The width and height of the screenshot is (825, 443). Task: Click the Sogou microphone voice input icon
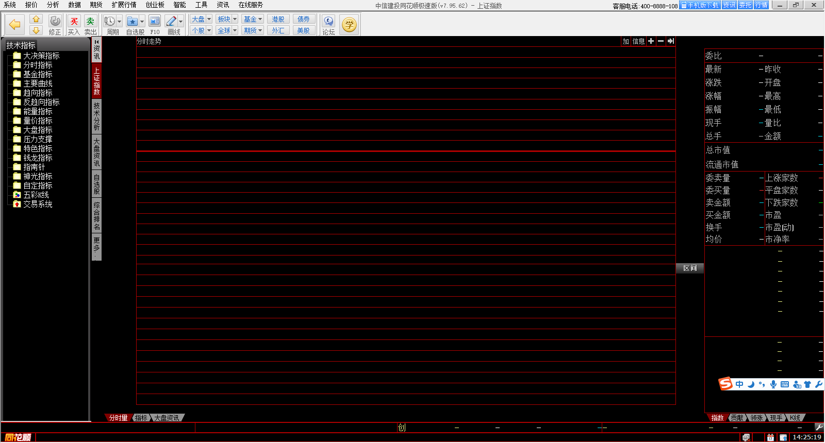773,384
